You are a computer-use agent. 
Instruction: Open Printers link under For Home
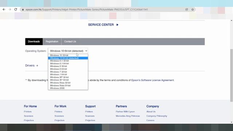(28, 112)
